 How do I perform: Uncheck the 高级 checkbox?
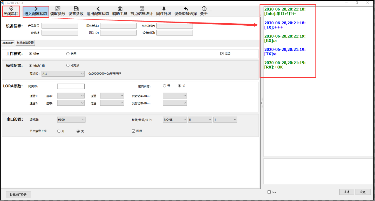[222, 54]
